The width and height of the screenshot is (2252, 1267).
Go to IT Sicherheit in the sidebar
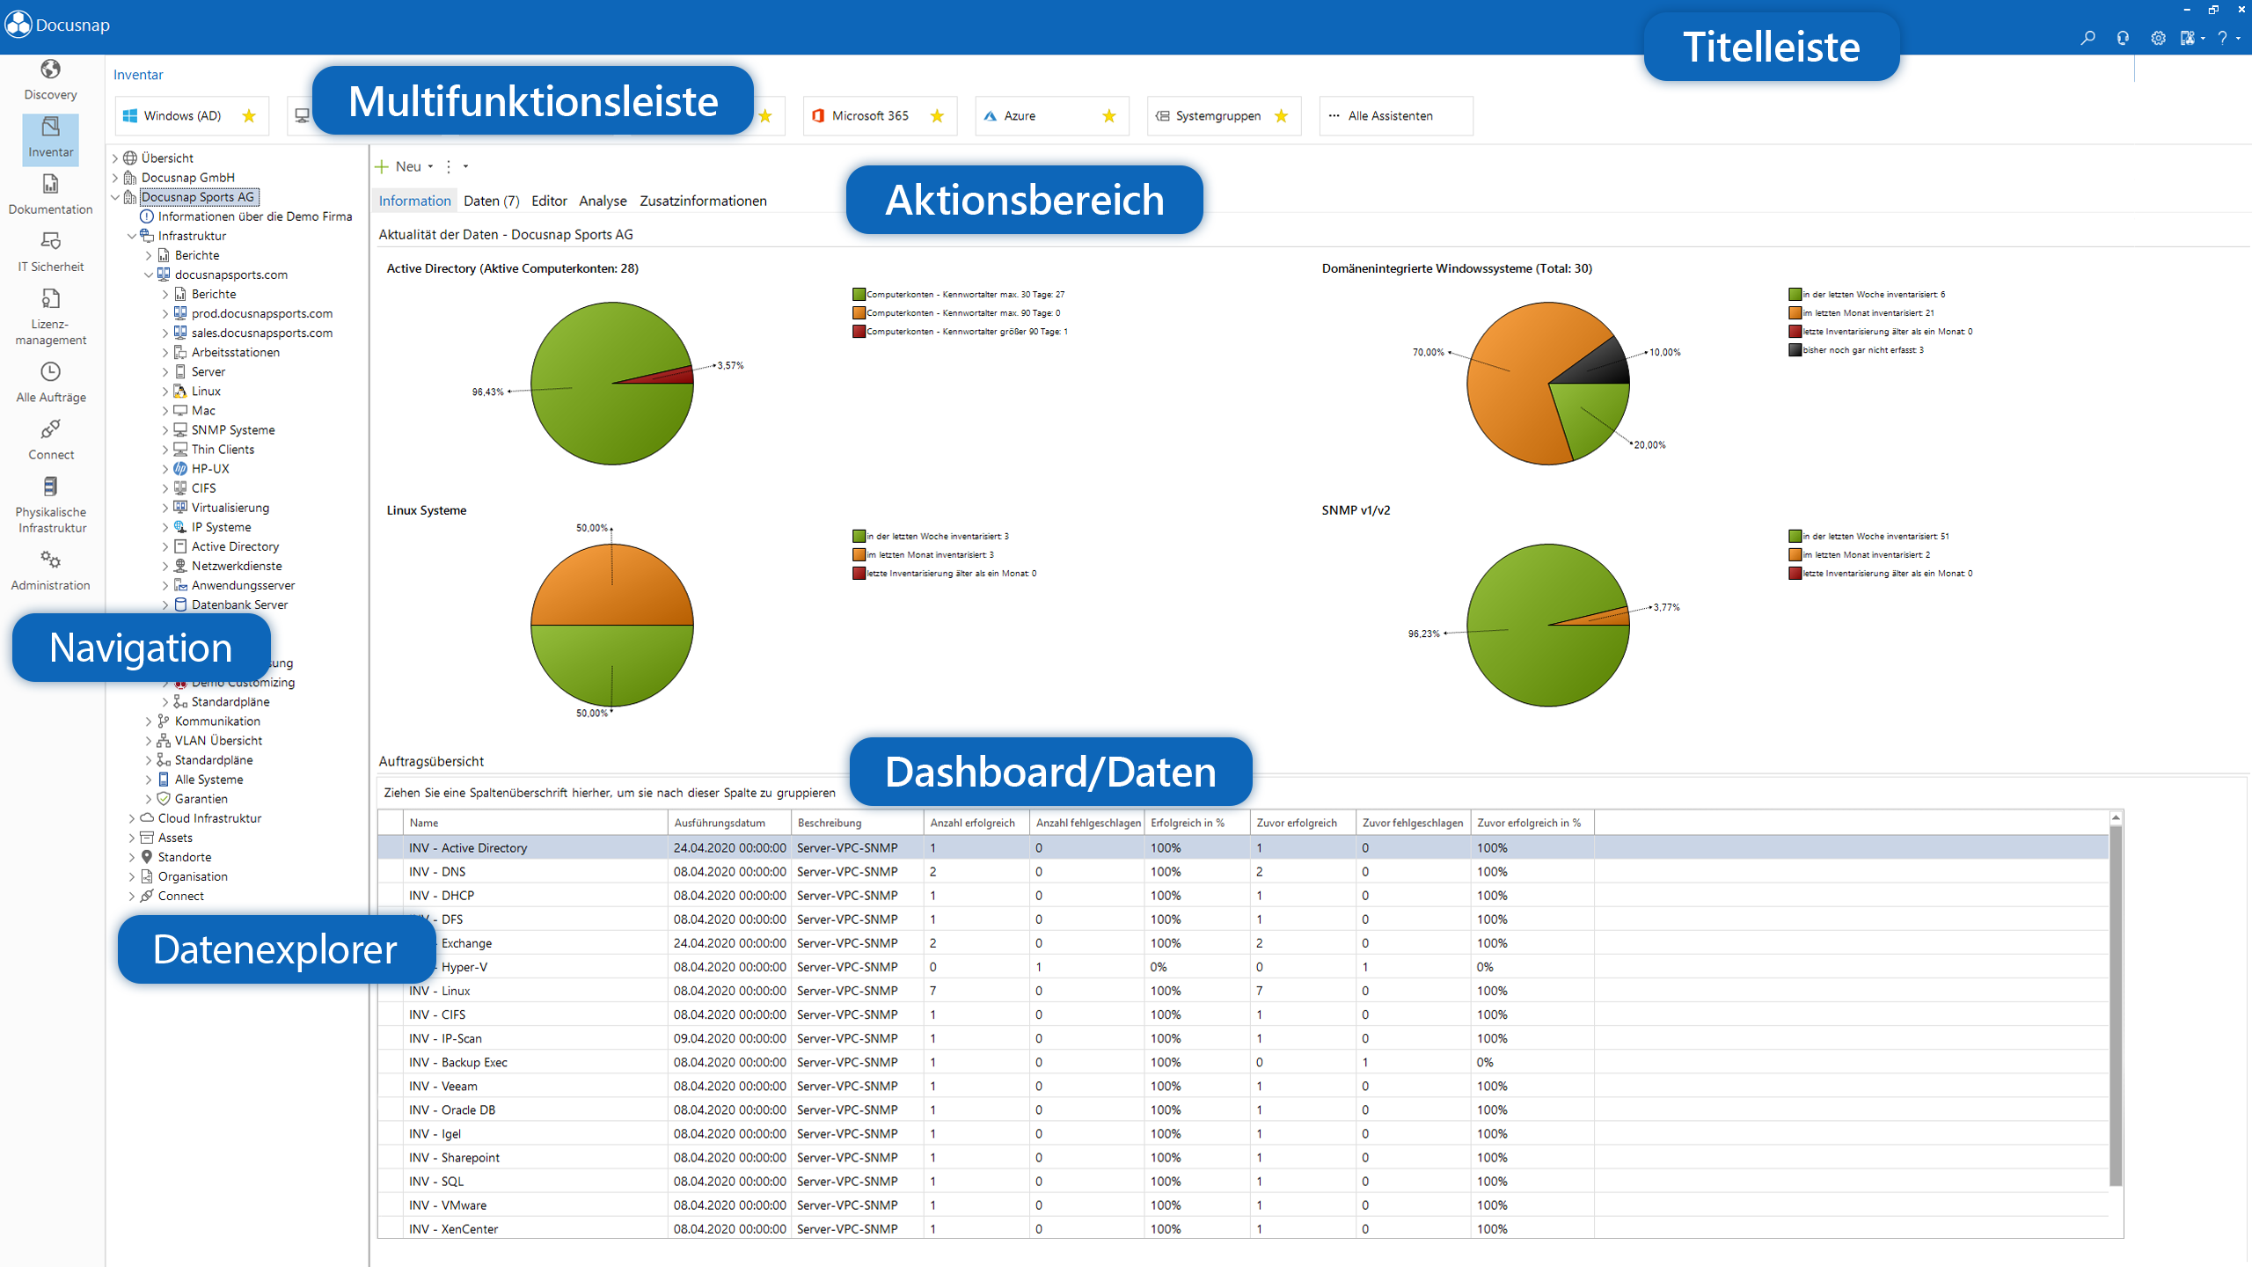[50, 253]
